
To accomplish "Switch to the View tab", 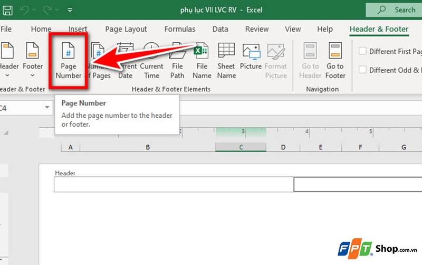I will 293,29.
